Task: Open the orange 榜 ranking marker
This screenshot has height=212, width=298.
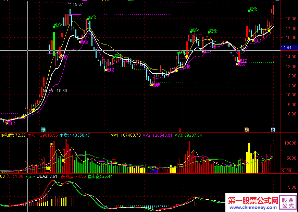Action: (x=247, y=130)
